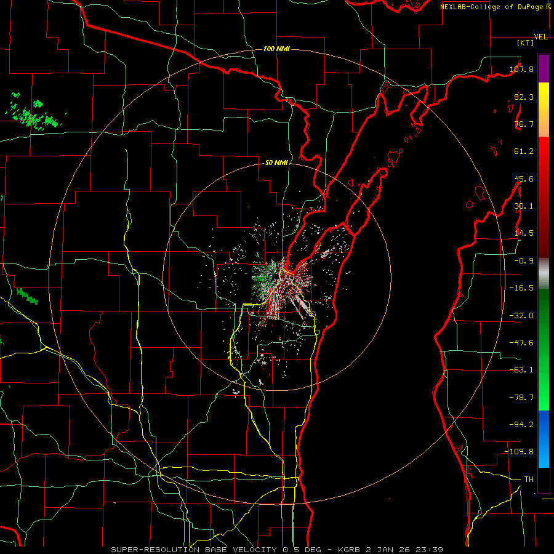This screenshot has height=554, width=554.
Task: Click the yellow-orange segment of the color bar
Action: (544, 110)
